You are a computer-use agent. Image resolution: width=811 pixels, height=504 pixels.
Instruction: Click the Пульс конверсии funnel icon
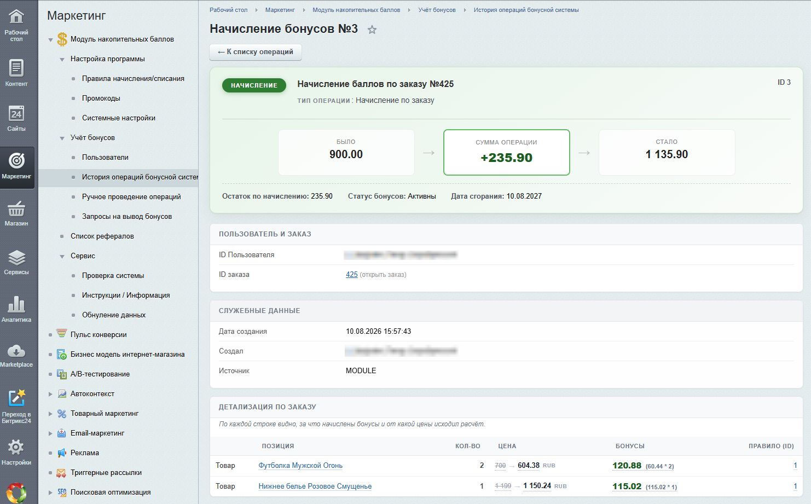(x=62, y=334)
